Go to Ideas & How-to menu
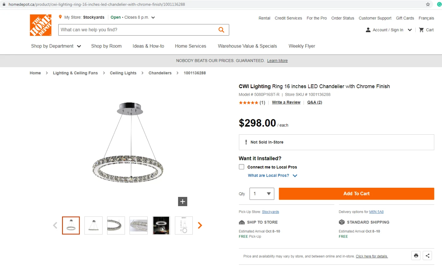 click(148, 46)
